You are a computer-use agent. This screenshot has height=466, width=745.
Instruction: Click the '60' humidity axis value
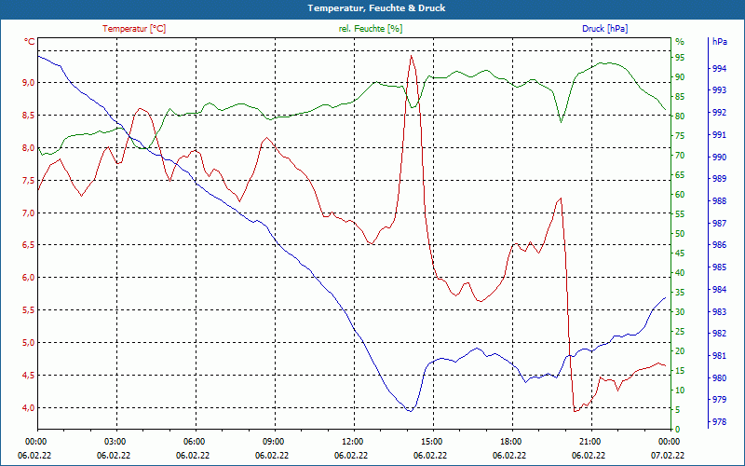(x=680, y=195)
